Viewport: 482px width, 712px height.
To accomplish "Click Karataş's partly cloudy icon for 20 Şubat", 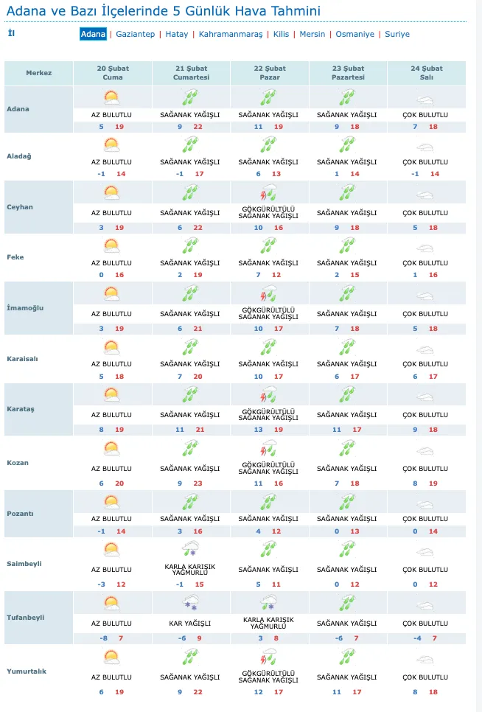I will click(x=111, y=394).
